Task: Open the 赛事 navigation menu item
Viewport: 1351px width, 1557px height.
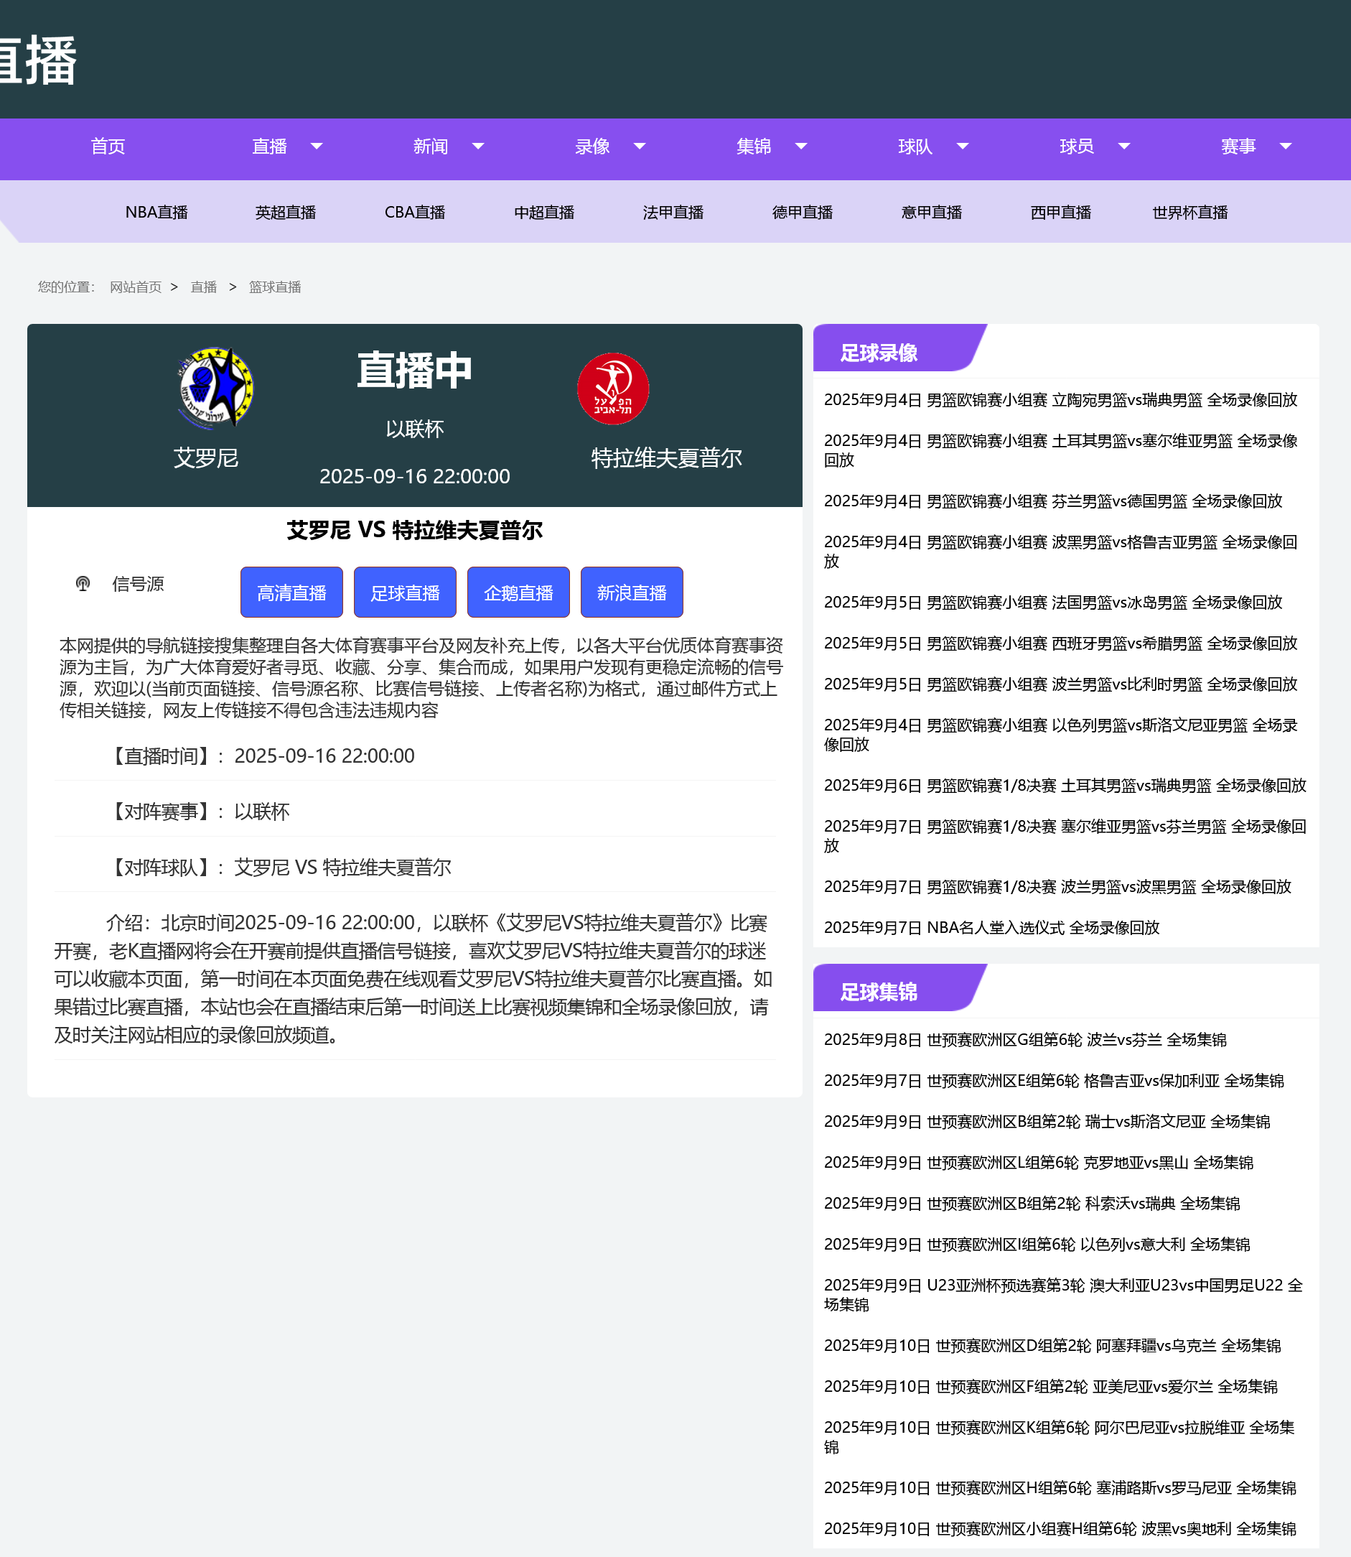Action: coord(1238,147)
